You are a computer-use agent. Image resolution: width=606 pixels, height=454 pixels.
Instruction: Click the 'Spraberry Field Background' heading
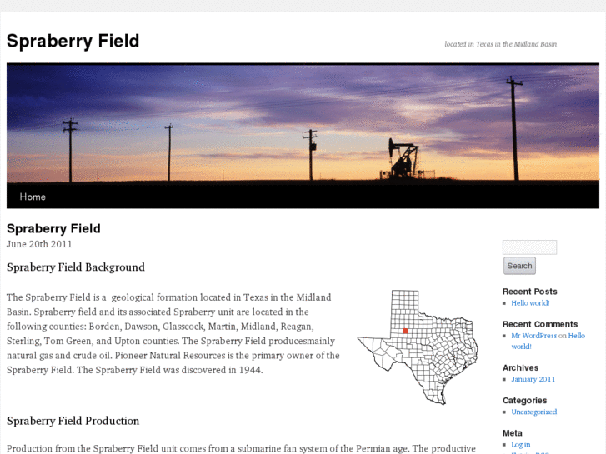(x=76, y=267)
